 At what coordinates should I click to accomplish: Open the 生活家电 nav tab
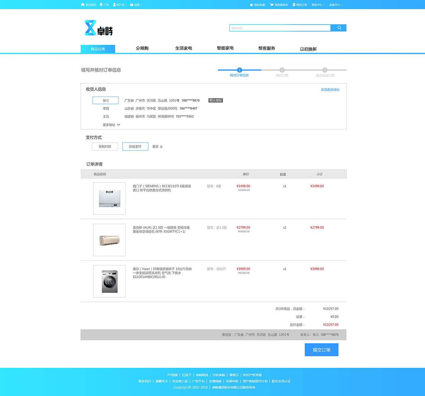(x=184, y=48)
